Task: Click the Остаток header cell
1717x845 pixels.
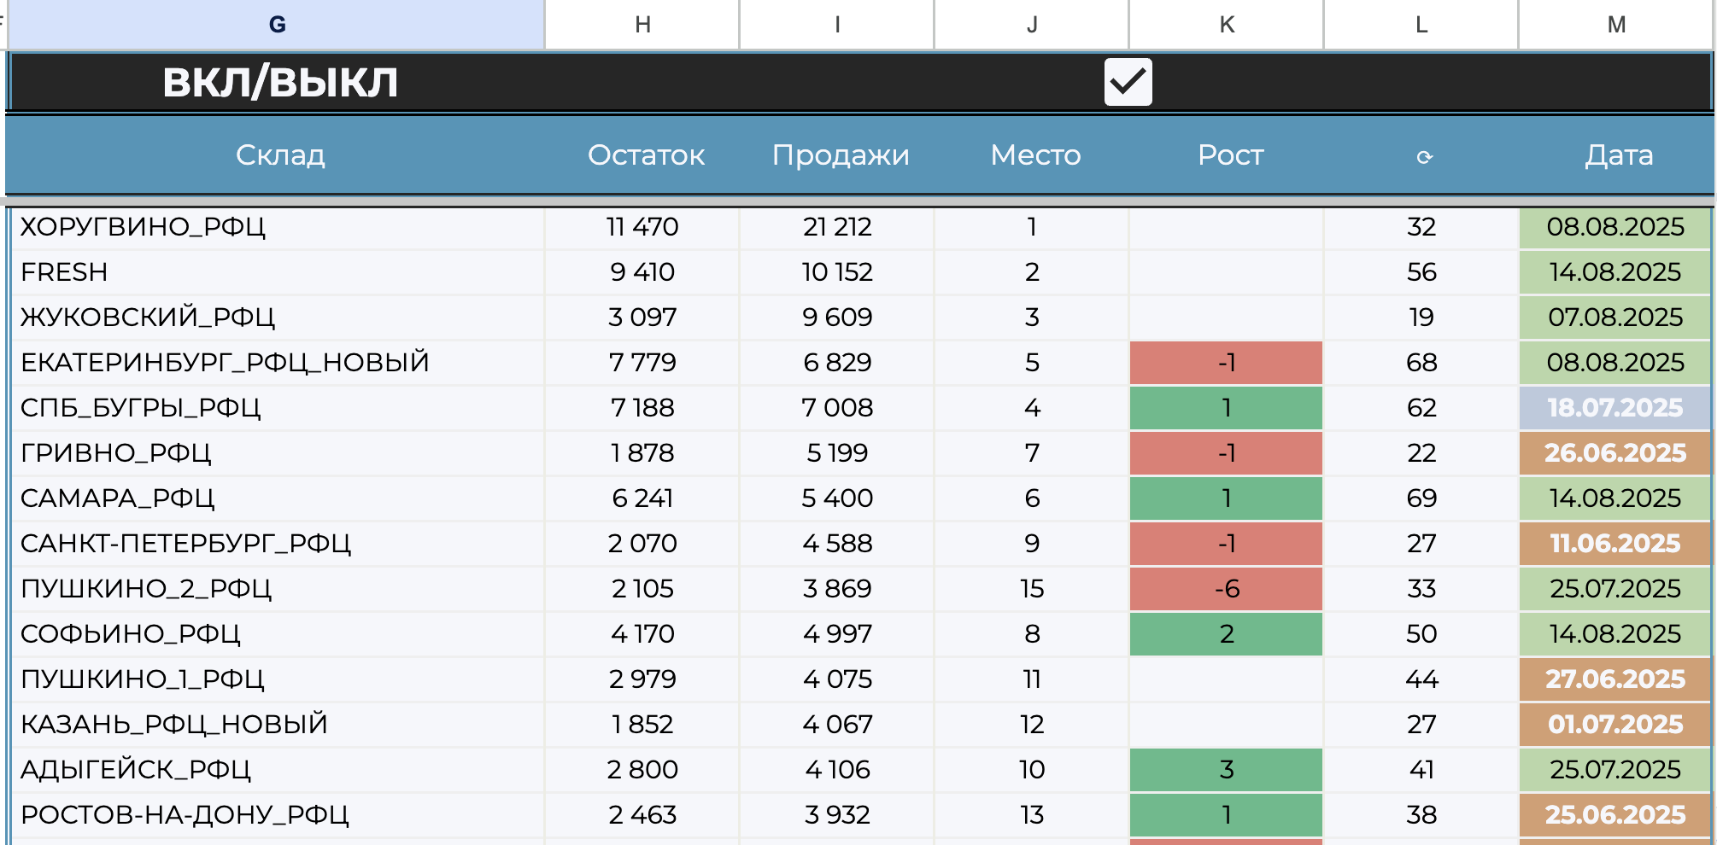Action: [x=646, y=155]
